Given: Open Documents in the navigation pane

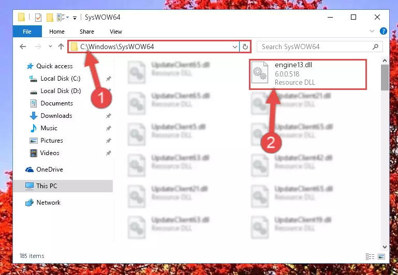Looking at the screenshot, I should click(x=56, y=103).
